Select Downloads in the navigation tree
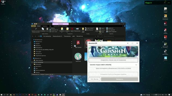172x96 pixels. [x=37, y=44]
